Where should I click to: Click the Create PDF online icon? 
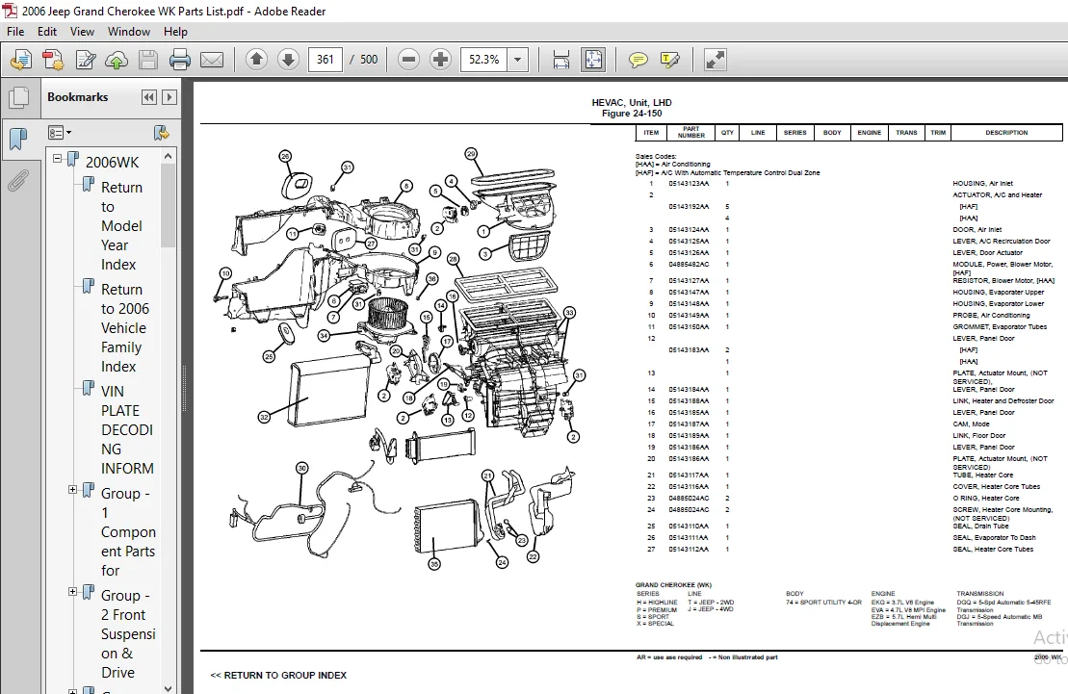pyautogui.click(x=21, y=60)
